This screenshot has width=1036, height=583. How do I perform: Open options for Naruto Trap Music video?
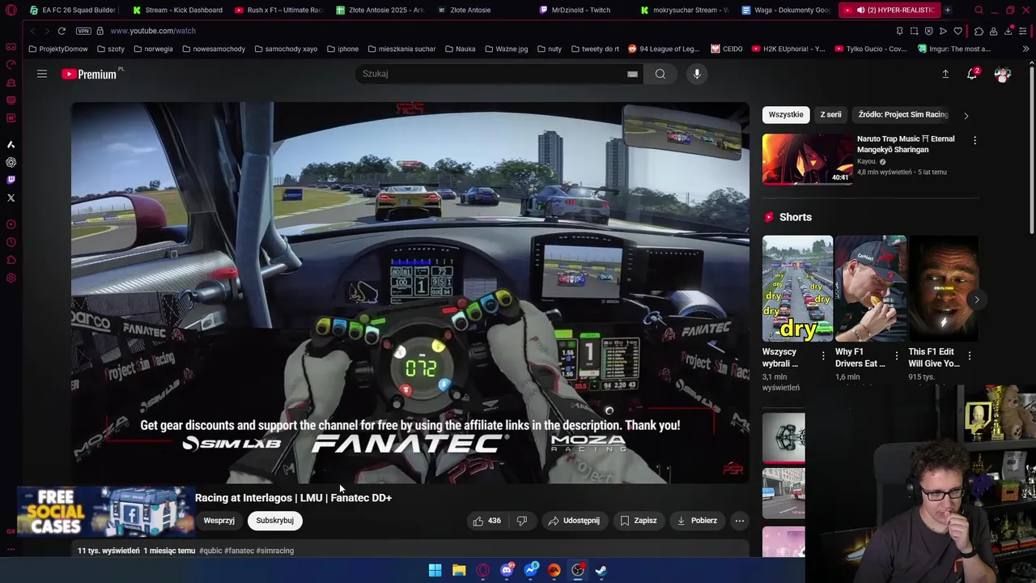[x=974, y=140]
